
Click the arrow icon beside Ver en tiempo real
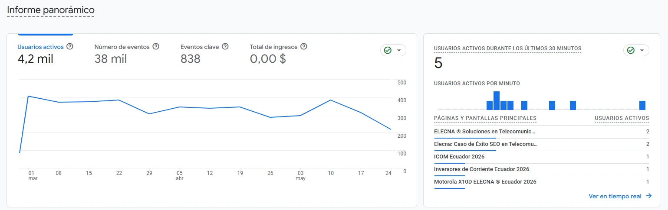[x=649, y=196]
